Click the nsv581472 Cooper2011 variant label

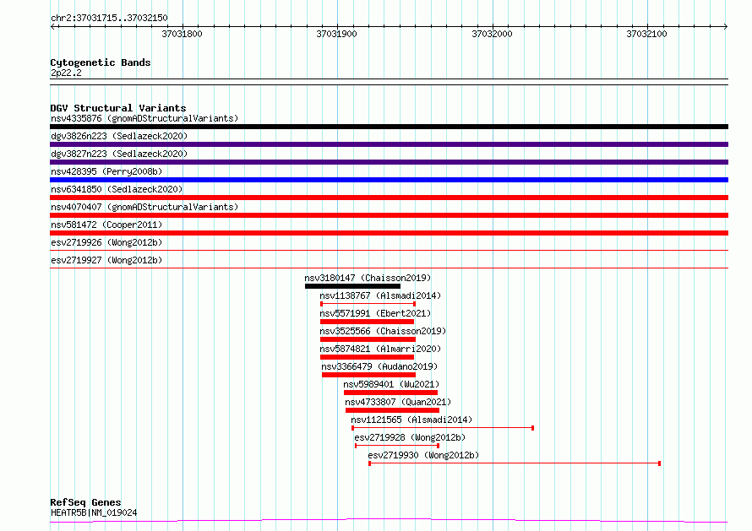click(106, 225)
